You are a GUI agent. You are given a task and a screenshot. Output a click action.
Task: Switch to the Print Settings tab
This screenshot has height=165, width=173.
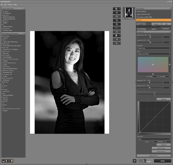click(141, 29)
